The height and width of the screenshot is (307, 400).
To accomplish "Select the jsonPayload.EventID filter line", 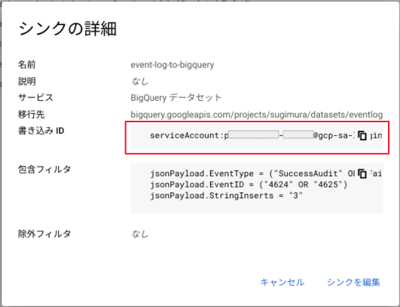I will [248, 184].
